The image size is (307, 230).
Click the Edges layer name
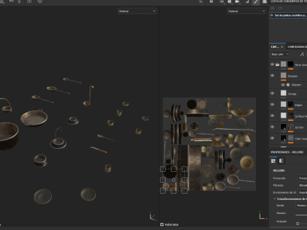[x=298, y=105]
